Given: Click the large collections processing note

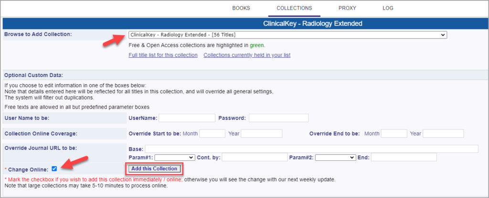Looking at the screenshot, I should (x=86, y=186).
